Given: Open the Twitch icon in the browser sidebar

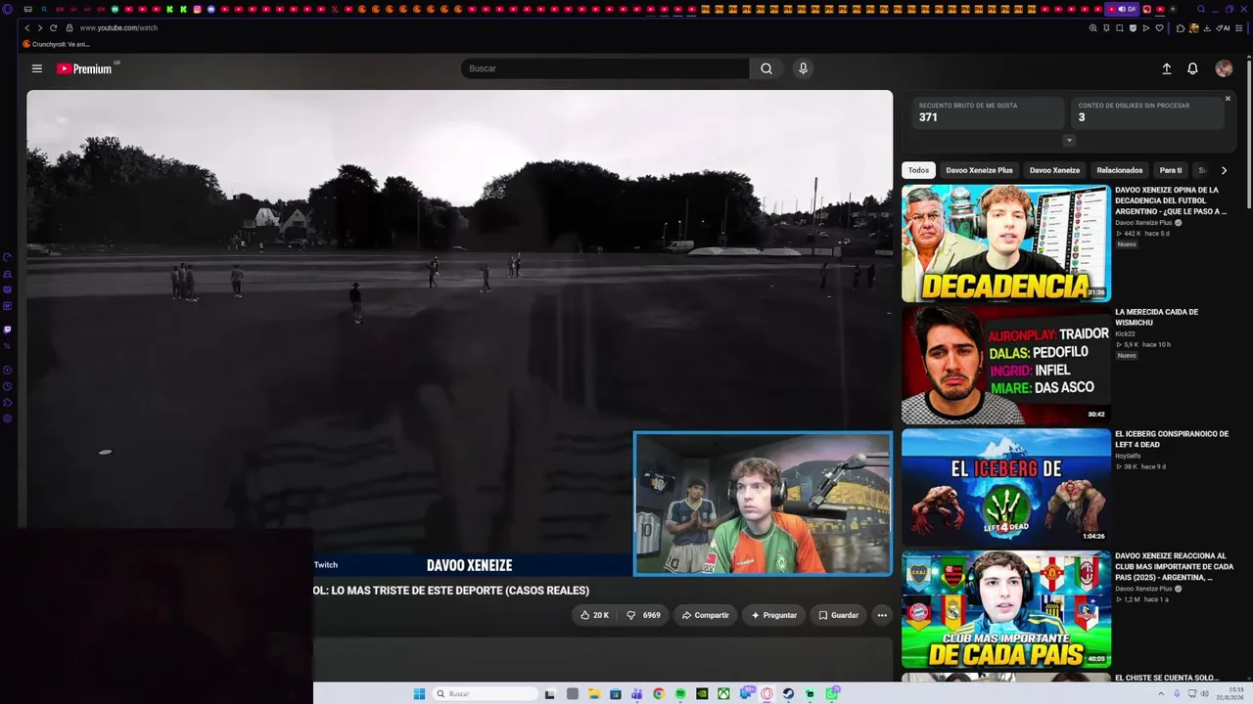Looking at the screenshot, I should (x=7, y=330).
